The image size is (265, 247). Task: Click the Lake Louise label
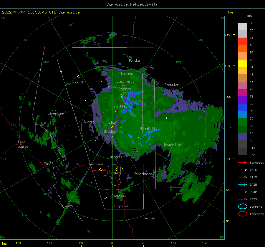[23, 144]
